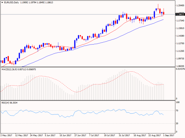Select the 31 Jul 2017 date label
The image size is (185, 138).
point(124,135)
